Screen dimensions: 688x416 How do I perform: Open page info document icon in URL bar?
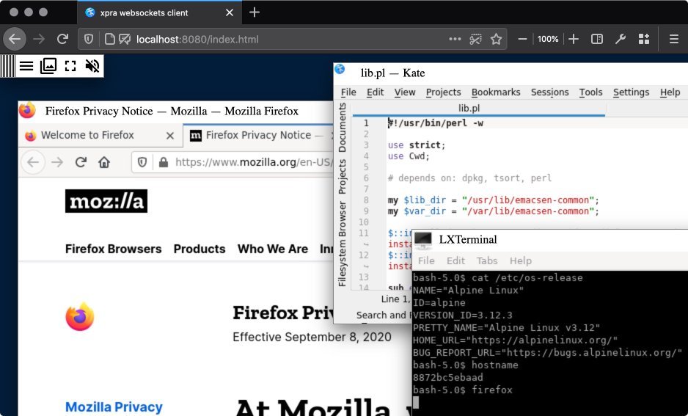pyautogui.click(x=110, y=39)
